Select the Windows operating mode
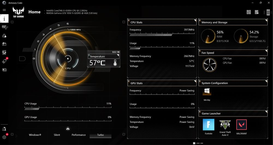The height and width of the screenshot is (145, 273). click(35, 135)
